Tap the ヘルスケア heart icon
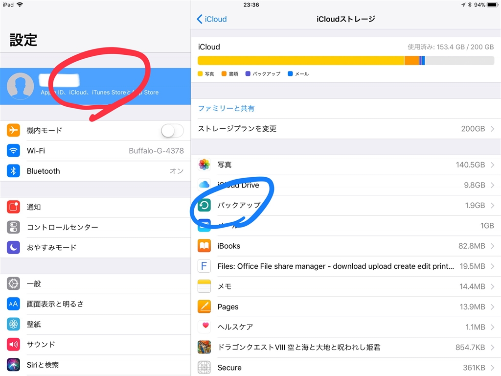 coord(204,327)
